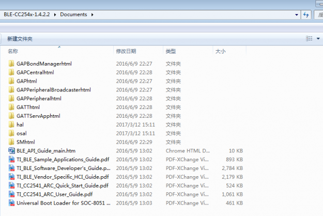The width and height of the screenshot is (323, 216).
Task: Expand the arrow after BLE-CC254x-1.4.2.2
Action: pyautogui.click(x=55, y=14)
